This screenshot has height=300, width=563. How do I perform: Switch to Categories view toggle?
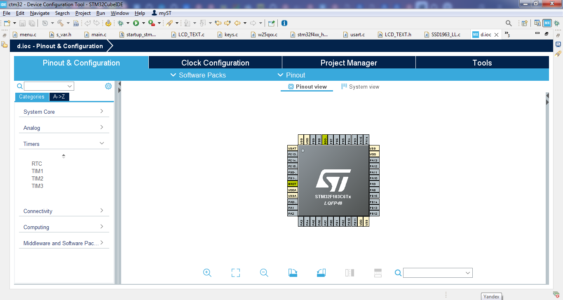[x=32, y=97]
